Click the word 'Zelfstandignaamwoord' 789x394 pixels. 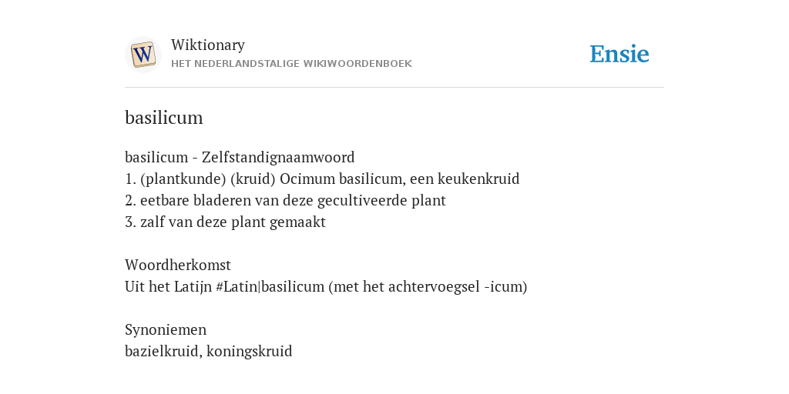coord(278,157)
